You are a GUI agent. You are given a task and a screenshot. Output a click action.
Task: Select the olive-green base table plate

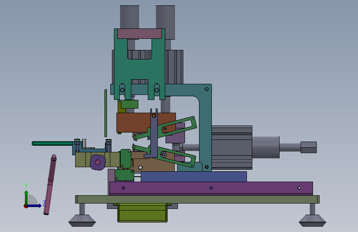(x=197, y=199)
